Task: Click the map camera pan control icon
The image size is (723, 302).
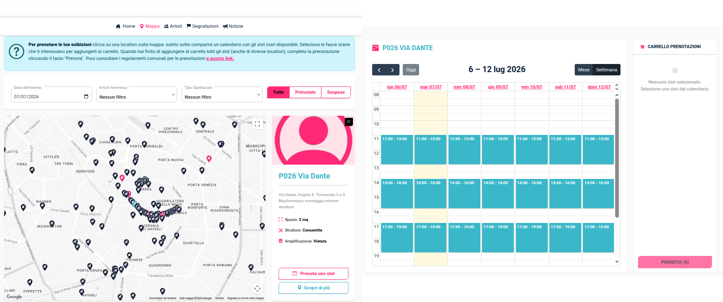Action: point(257,289)
